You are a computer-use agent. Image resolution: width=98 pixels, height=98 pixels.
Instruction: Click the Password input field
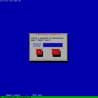click(x=53, y=44)
